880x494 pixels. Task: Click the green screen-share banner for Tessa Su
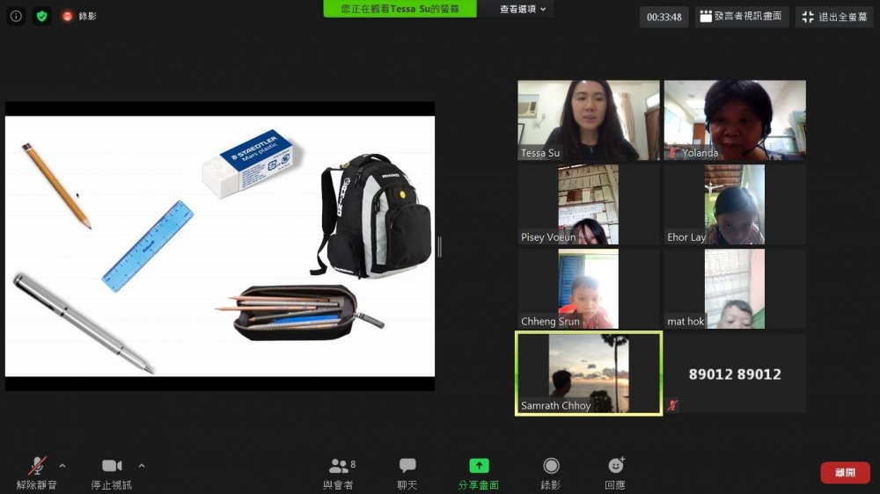pos(400,9)
